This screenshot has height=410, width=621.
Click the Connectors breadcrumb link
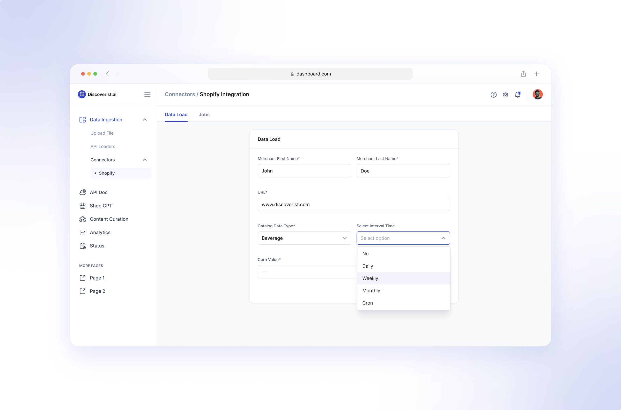[x=180, y=94]
